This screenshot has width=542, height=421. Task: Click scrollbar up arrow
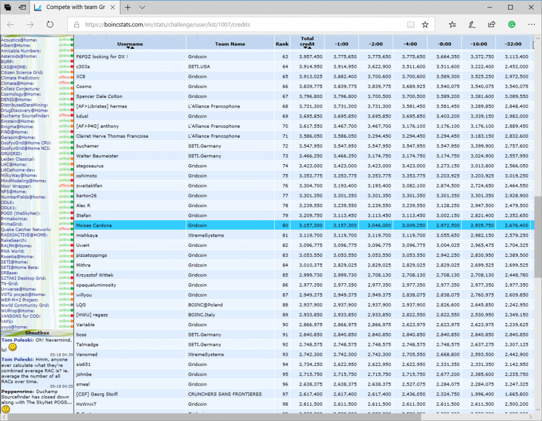[538, 38]
